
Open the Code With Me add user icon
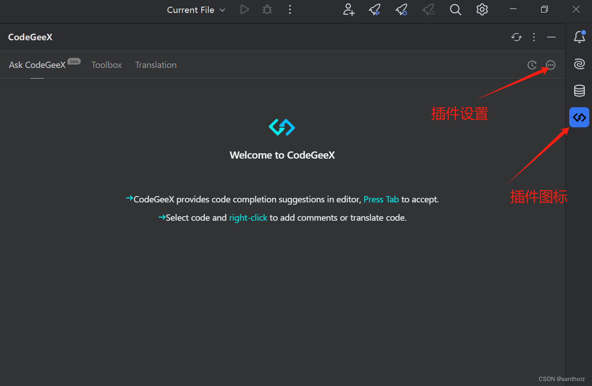349,9
